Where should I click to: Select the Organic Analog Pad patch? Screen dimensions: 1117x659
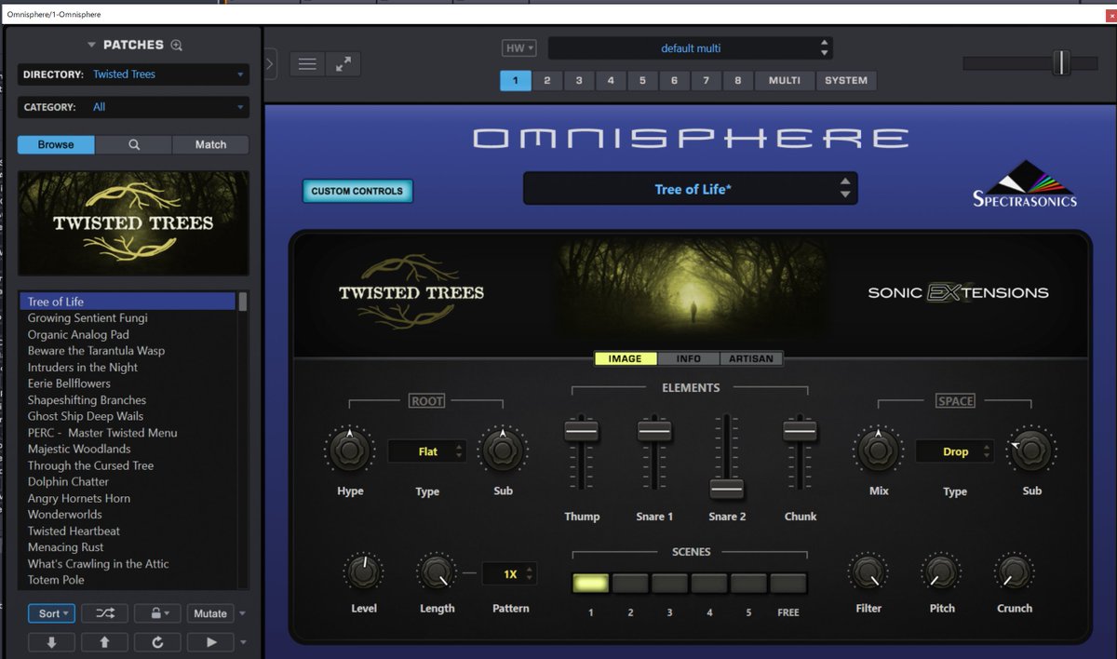[128, 334]
